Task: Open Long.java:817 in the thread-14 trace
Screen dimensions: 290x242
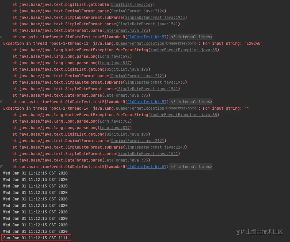Action: click(x=115, y=128)
